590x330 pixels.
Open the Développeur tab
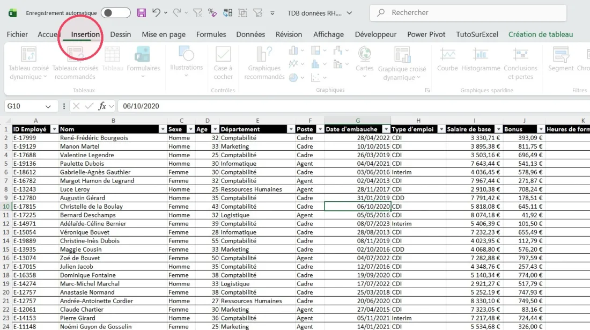coord(375,34)
